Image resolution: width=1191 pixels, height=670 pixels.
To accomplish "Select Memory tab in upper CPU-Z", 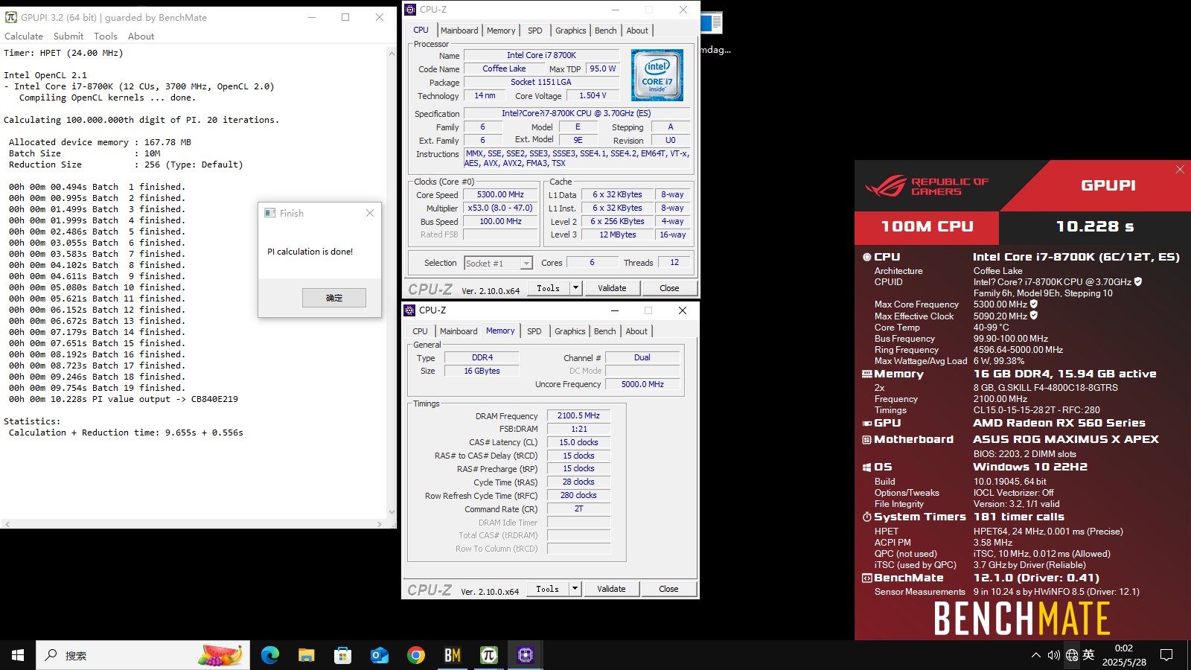I will (501, 31).
